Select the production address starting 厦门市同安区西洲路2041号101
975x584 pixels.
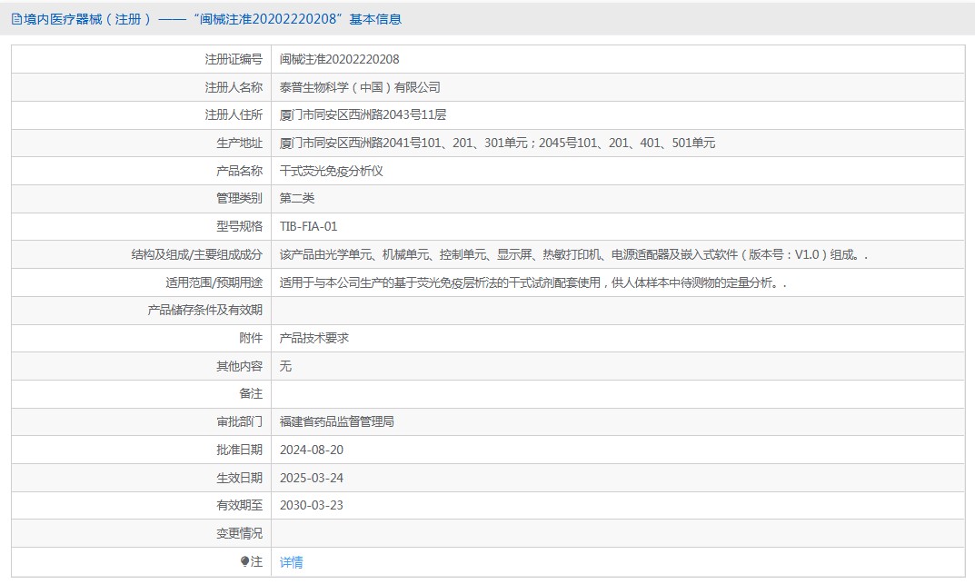coord(497,143)
